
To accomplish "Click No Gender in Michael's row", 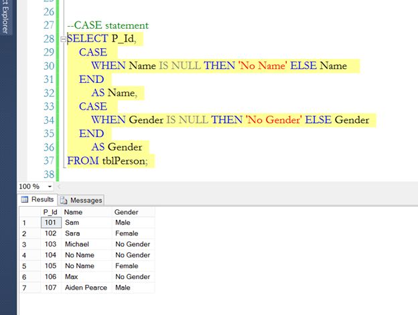I will (x=133, y=244).
